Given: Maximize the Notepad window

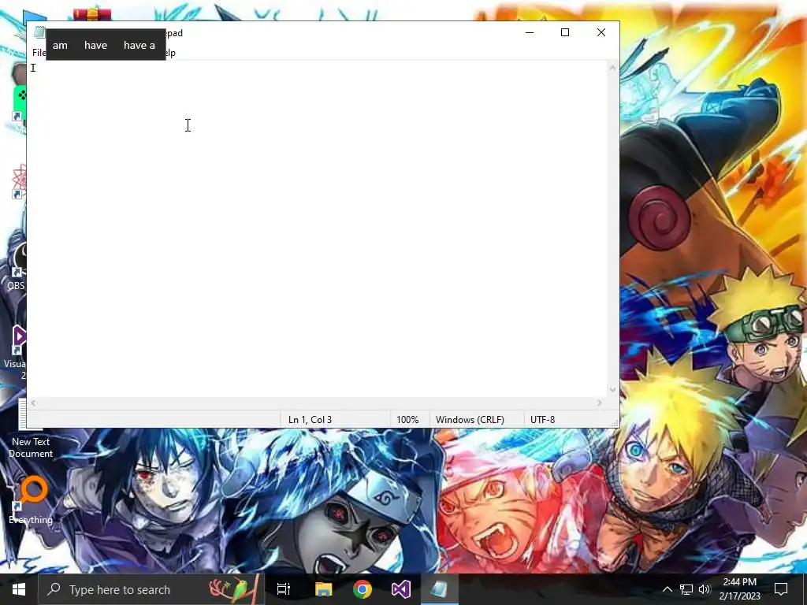Looking at the screenshot, I should [x=565, y=32].
